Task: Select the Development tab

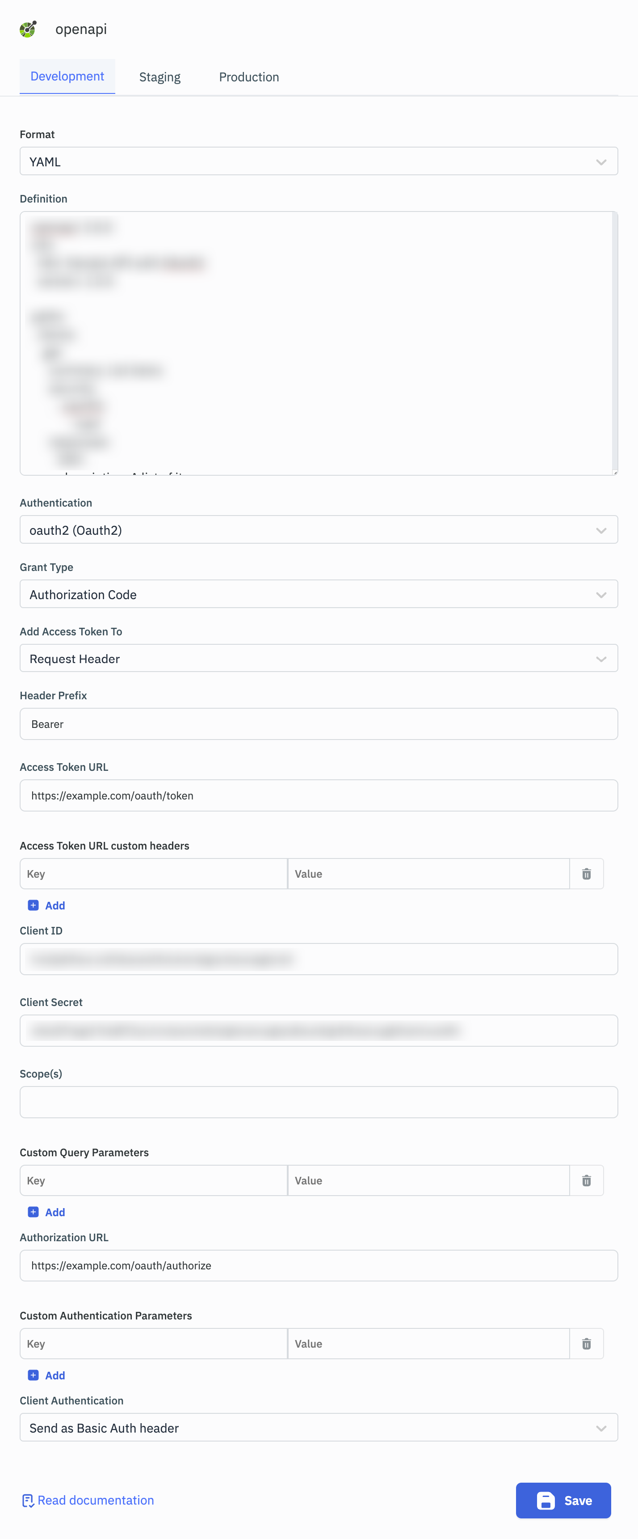Action: tap(67, 76)
